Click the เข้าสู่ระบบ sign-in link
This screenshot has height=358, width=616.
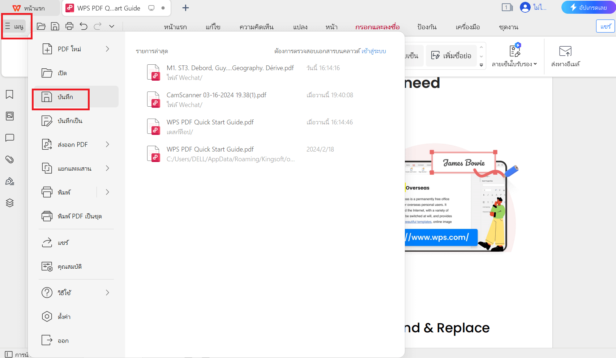pyautogui.click(x=374, y=51)
